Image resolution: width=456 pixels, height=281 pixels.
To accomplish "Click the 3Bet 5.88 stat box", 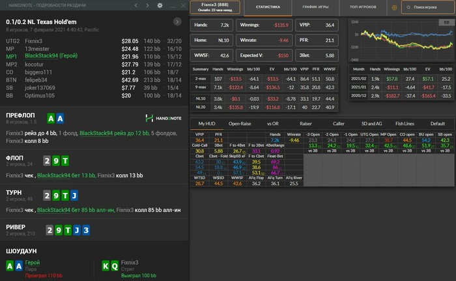I will [317, 55].
